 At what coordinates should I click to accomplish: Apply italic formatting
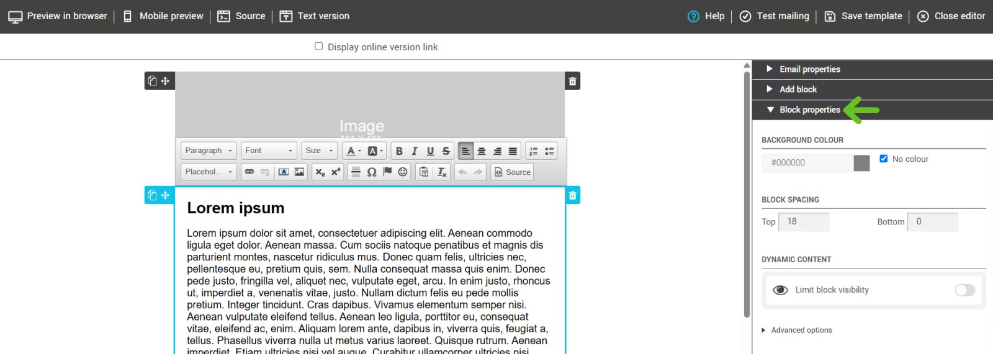pyautogui.click(x=415, y=151)
